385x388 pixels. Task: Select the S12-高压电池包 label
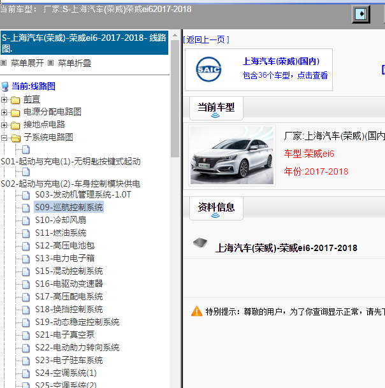click(x=64, y=246)
